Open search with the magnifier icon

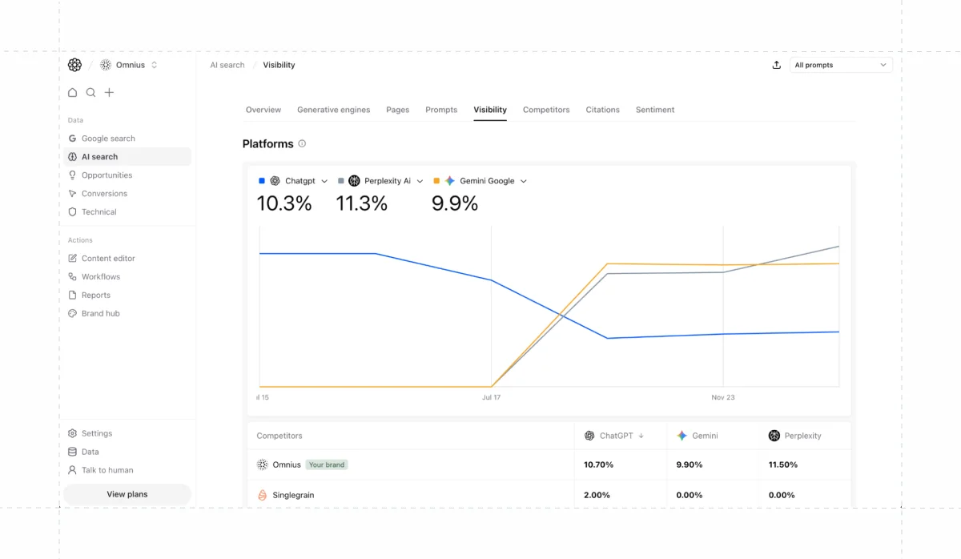tap(91, 93)
